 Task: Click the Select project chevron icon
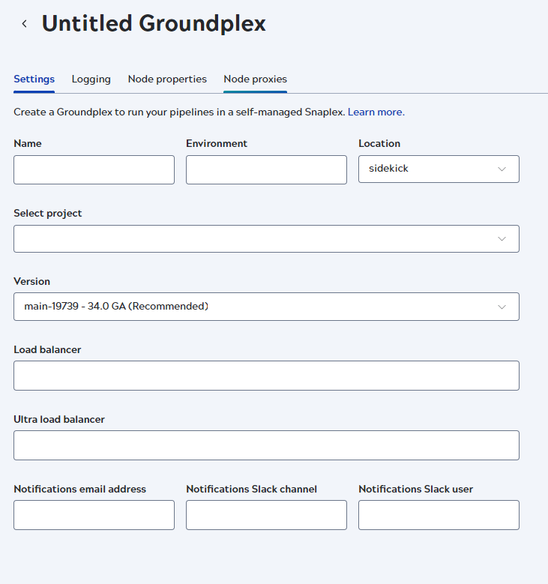[502, 239]
